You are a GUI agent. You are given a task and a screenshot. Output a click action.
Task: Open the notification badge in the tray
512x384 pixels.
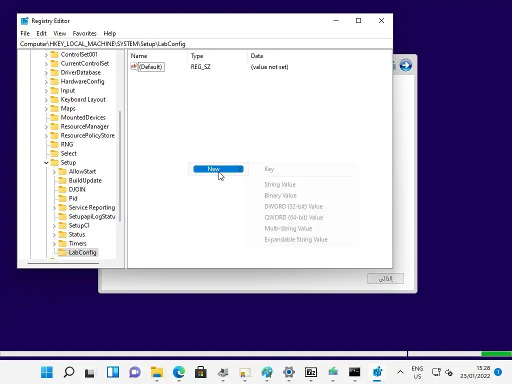[x=498, y=371]
